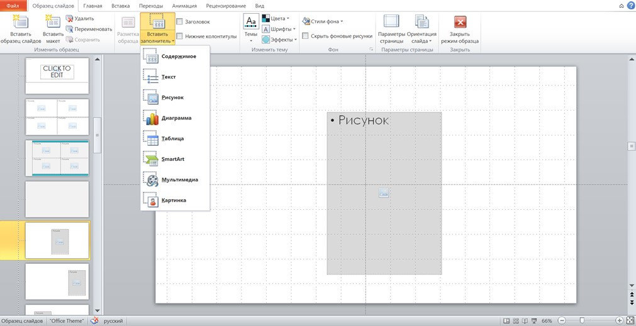
Task: Expand the Цвета dropdown
Action: click(x=276, y=19)
